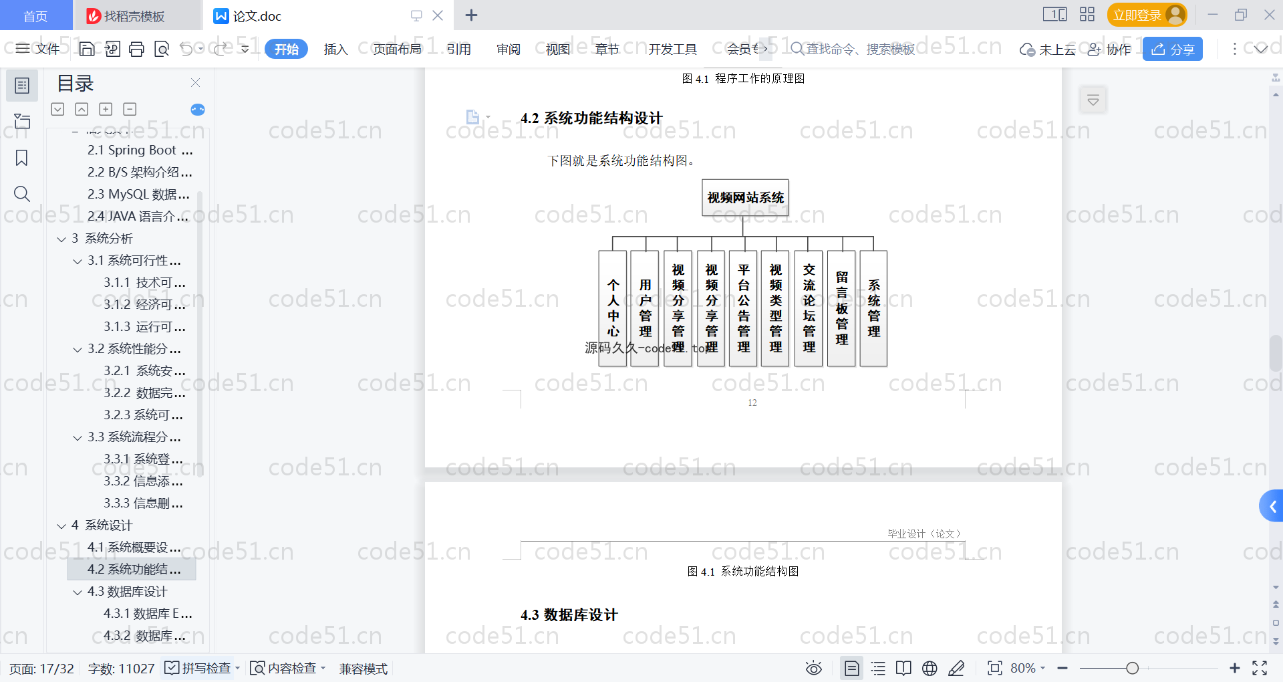
Task: Collapse the 3.2 系统性能分 outline node
Action: click(x=78, y=349)
